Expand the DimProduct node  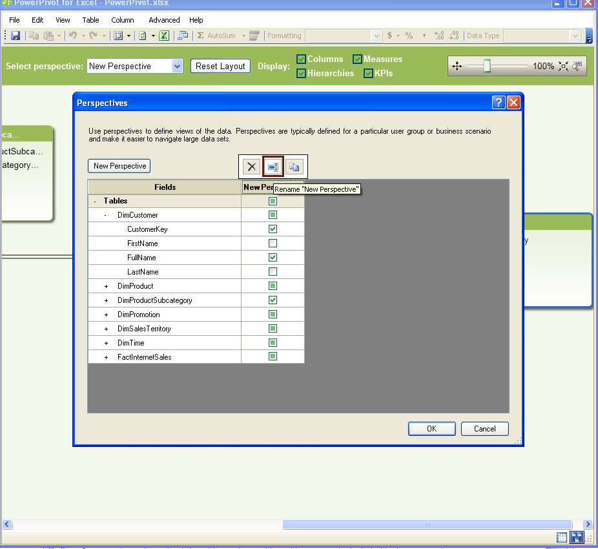click(106, 286)
